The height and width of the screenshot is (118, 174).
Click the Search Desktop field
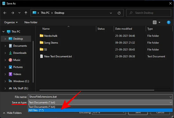(x=148, y=13)
